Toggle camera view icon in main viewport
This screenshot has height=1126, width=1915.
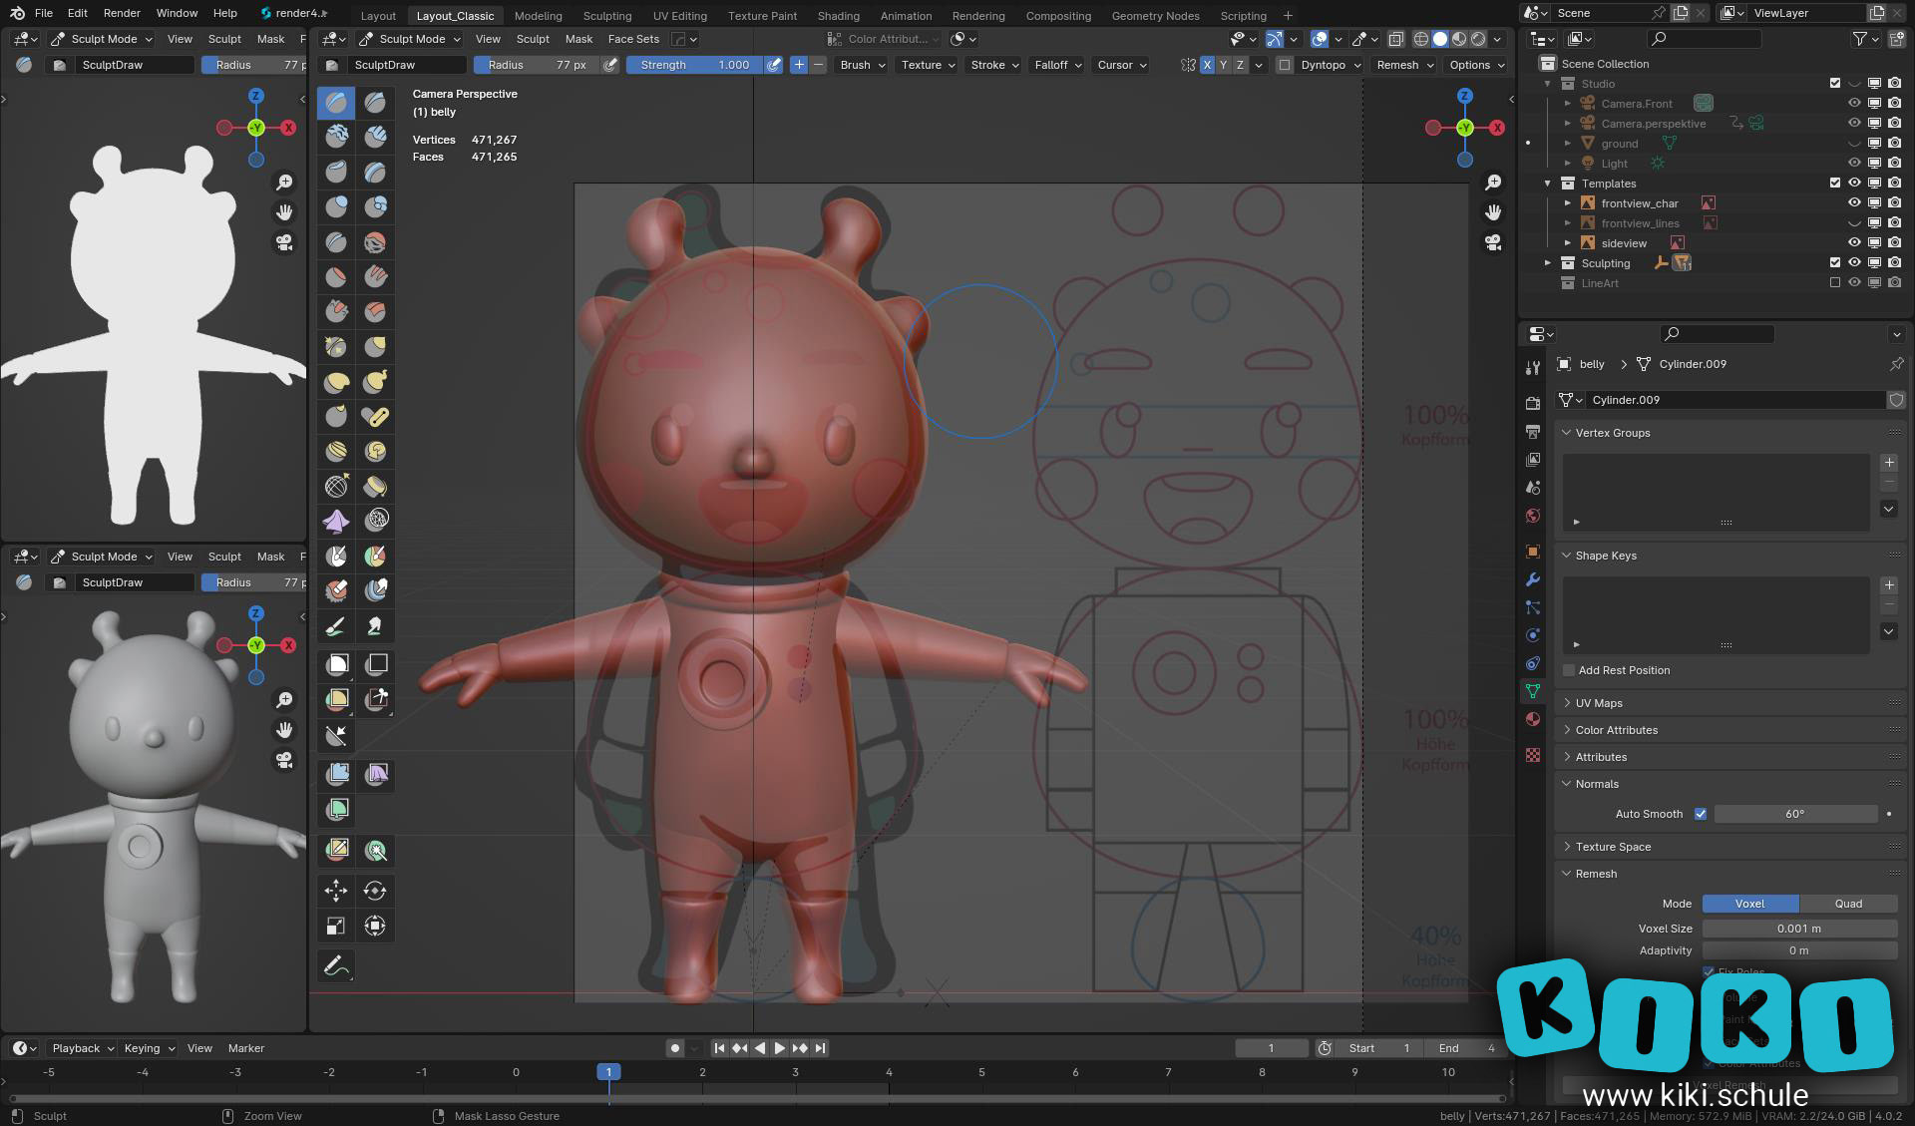tap(1493, 242)
